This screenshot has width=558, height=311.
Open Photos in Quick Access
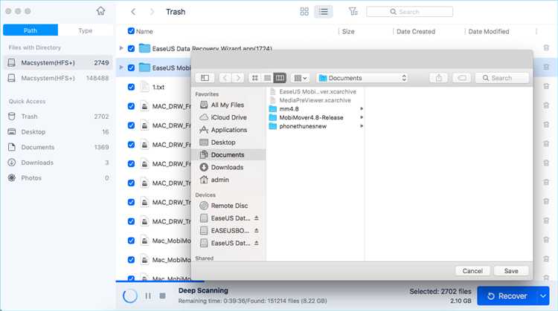pyautogui.click(x=58, y=178)
